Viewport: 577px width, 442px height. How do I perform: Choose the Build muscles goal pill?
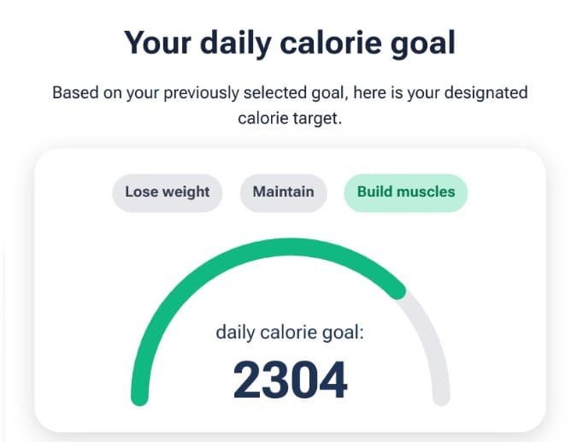coord(405,192)
